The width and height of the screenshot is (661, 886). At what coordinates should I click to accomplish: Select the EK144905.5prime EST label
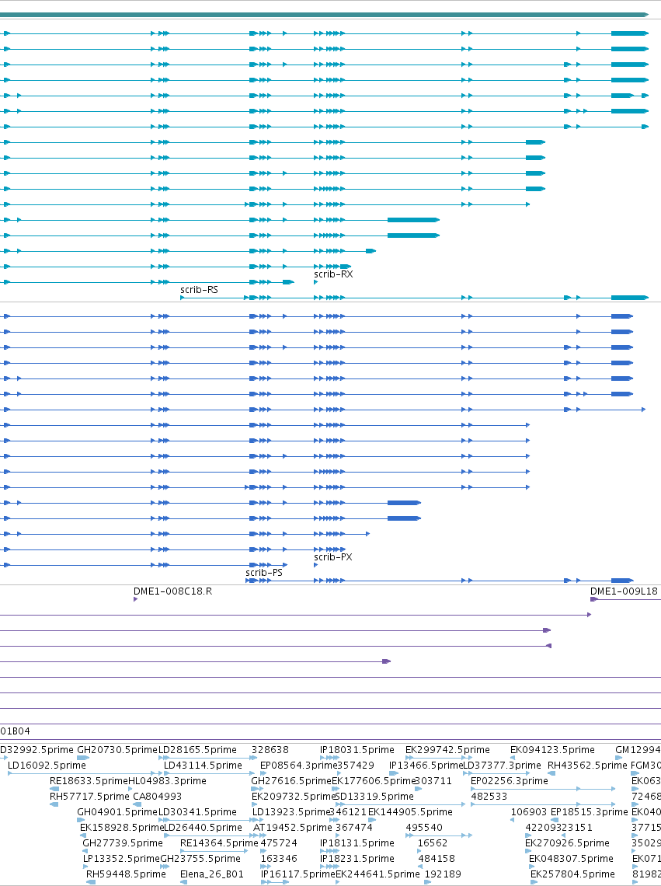tap(410, 812)
